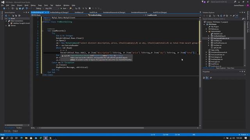
Task: Click the Undo toolbar icon
Action: click(27, 9)
